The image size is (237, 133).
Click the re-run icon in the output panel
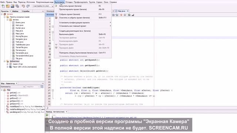[x=47, y=115]
